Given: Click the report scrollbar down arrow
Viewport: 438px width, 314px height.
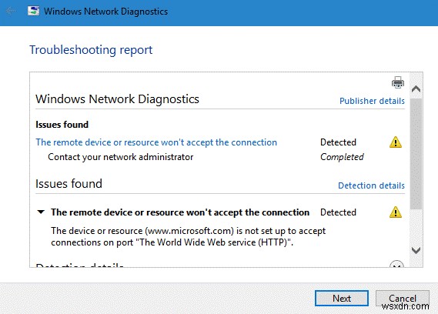Looking at the screenshot, I should point(416,250).
